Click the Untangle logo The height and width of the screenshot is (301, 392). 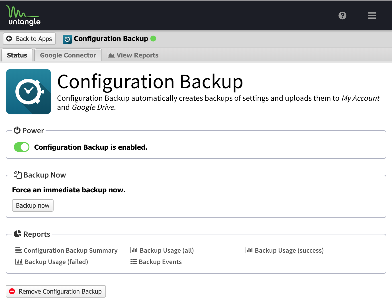click(x=24, y=15)
